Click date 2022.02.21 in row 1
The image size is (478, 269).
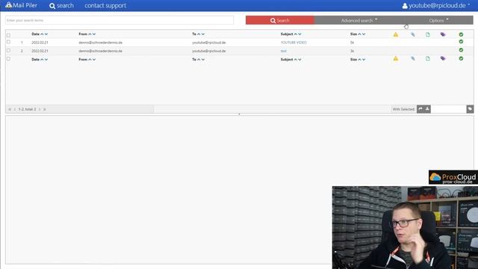pos(40,43)
